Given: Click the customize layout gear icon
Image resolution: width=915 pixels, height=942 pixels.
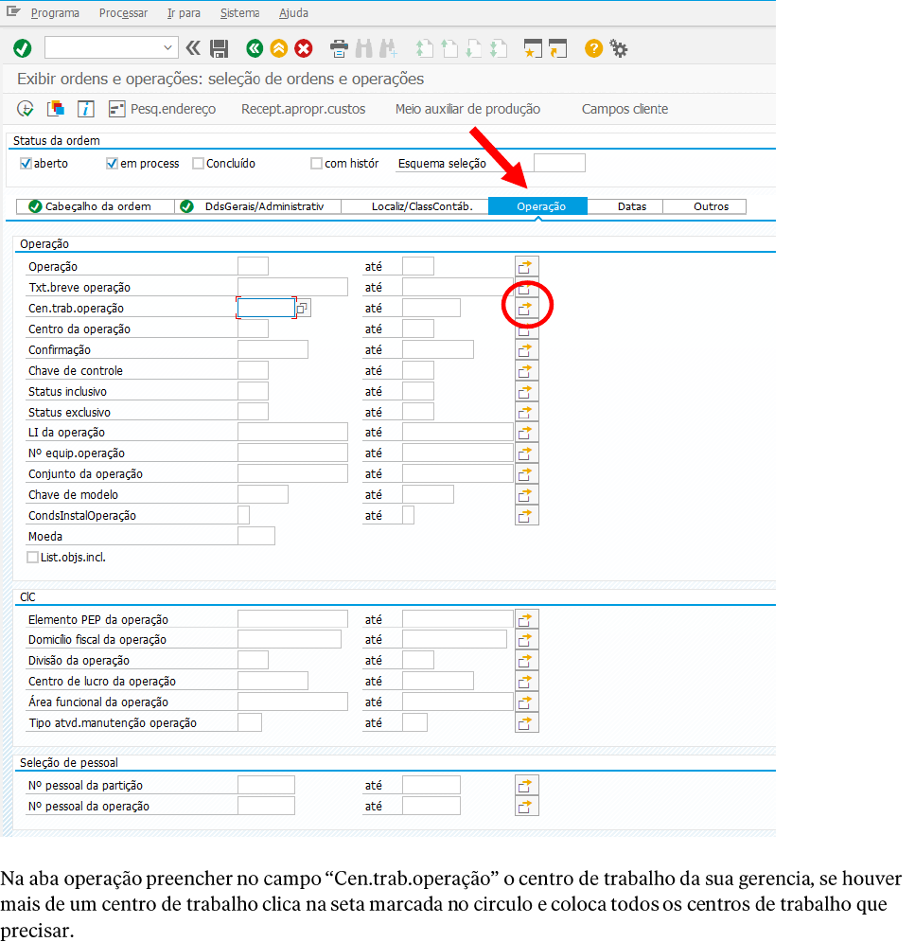Looking at the screenshot, I should click(619, 48).
